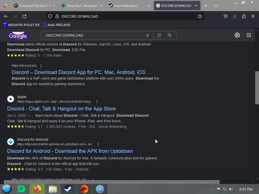Screen dimensions: 259x194
Task: Switch to Email Verification tab
Action: [x=129, y=6]
